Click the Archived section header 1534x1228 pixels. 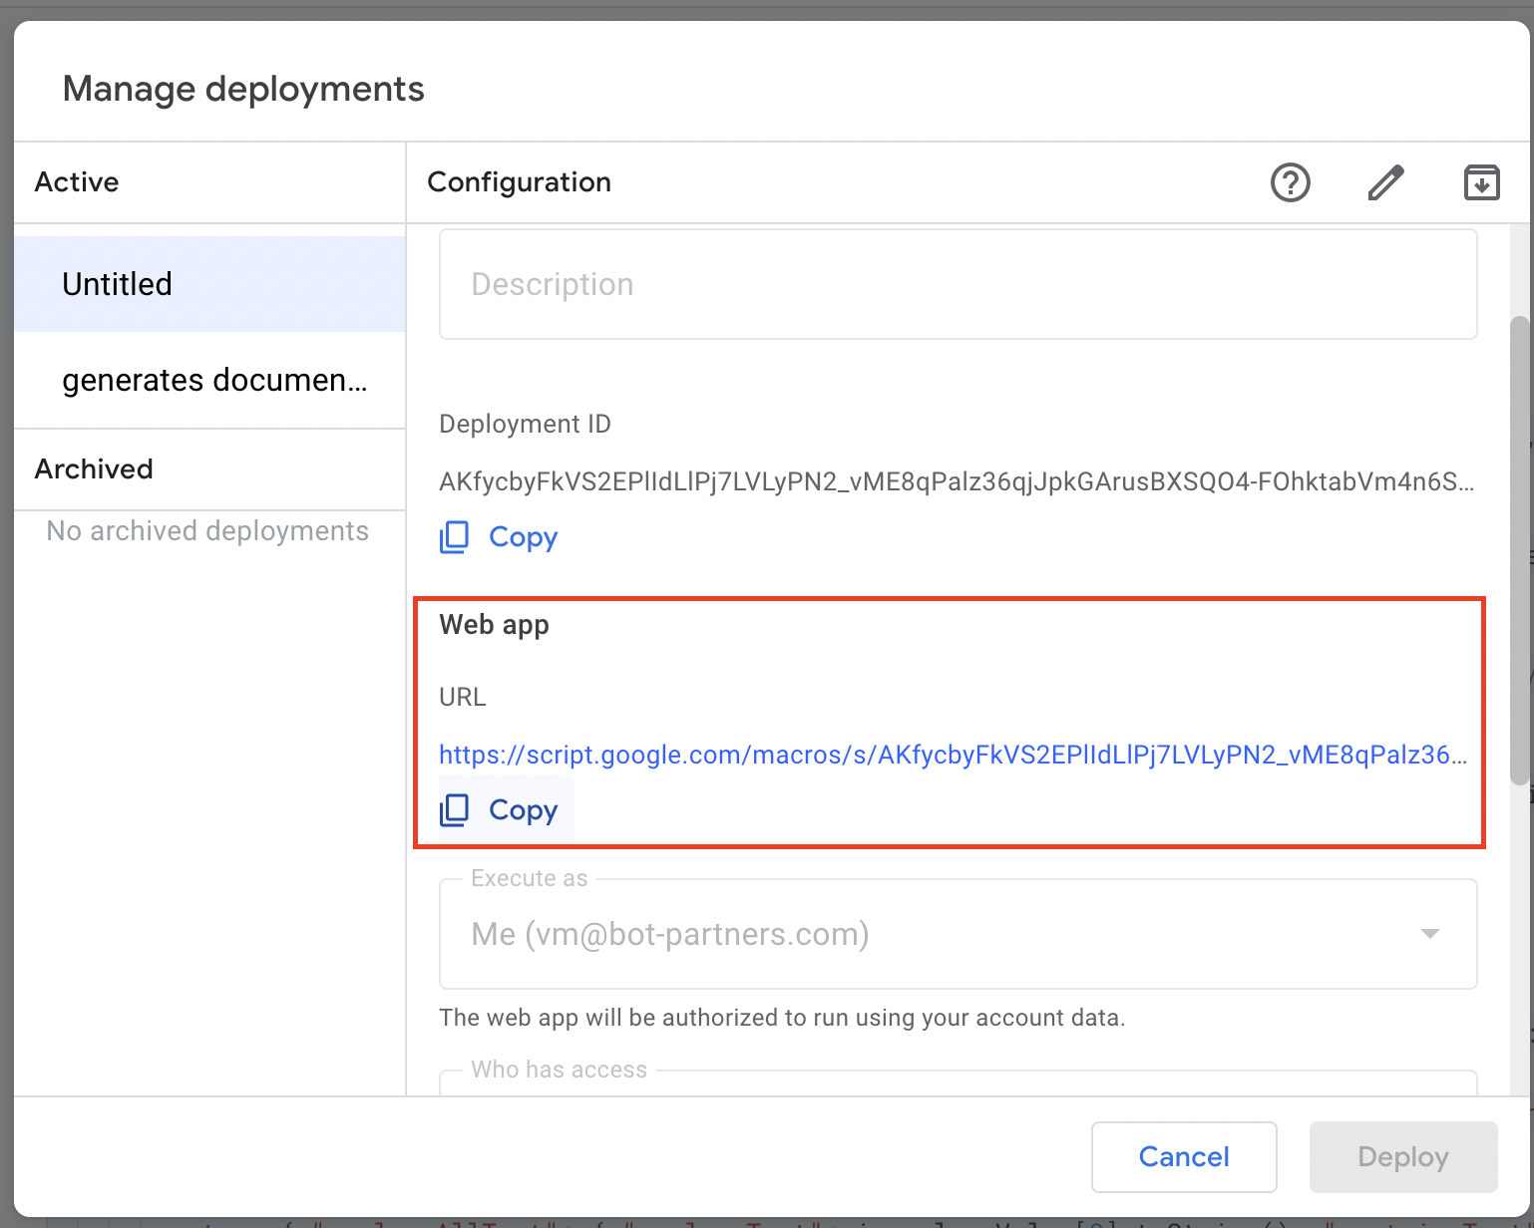pos(94,469)
